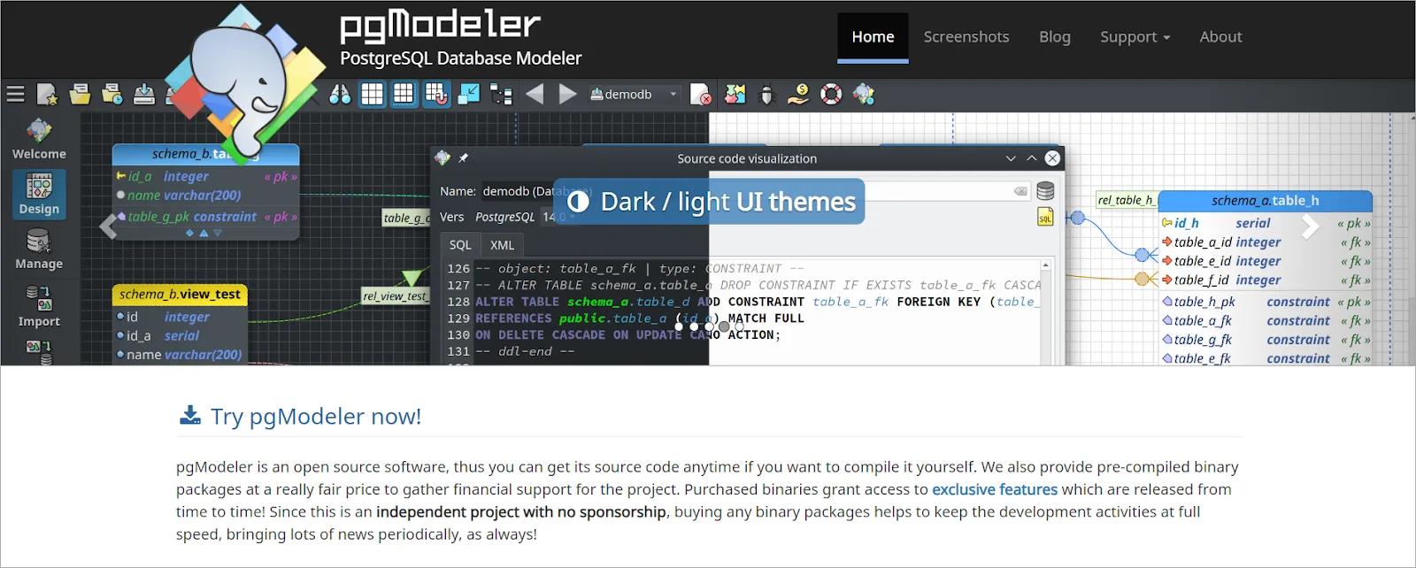Open the PostgreSQL version 14.0 dropdown
1416x568 pixels.
click(x=559, y=217)
